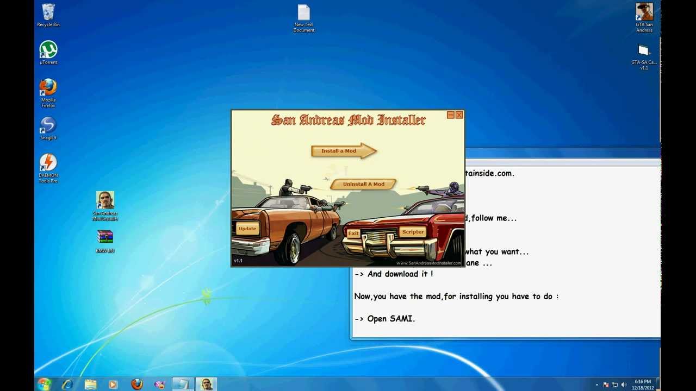The height and width of the screenshot is (391, 696).
Task: Click the Notepad line '-> Open SAMI.'
Action: (384, 319)
